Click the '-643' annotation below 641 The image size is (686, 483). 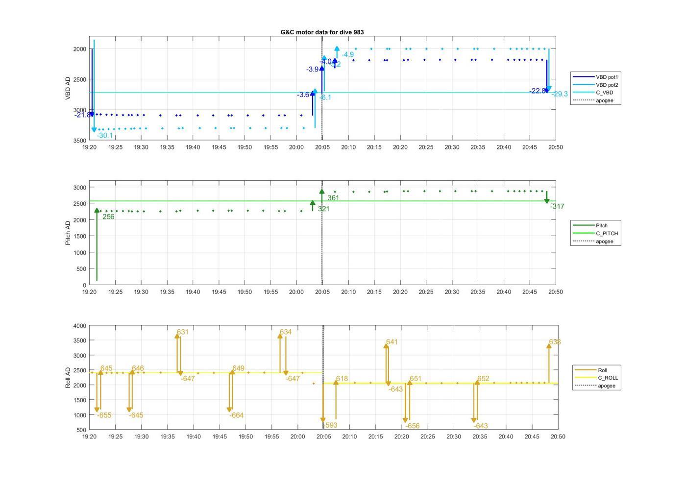396,389
